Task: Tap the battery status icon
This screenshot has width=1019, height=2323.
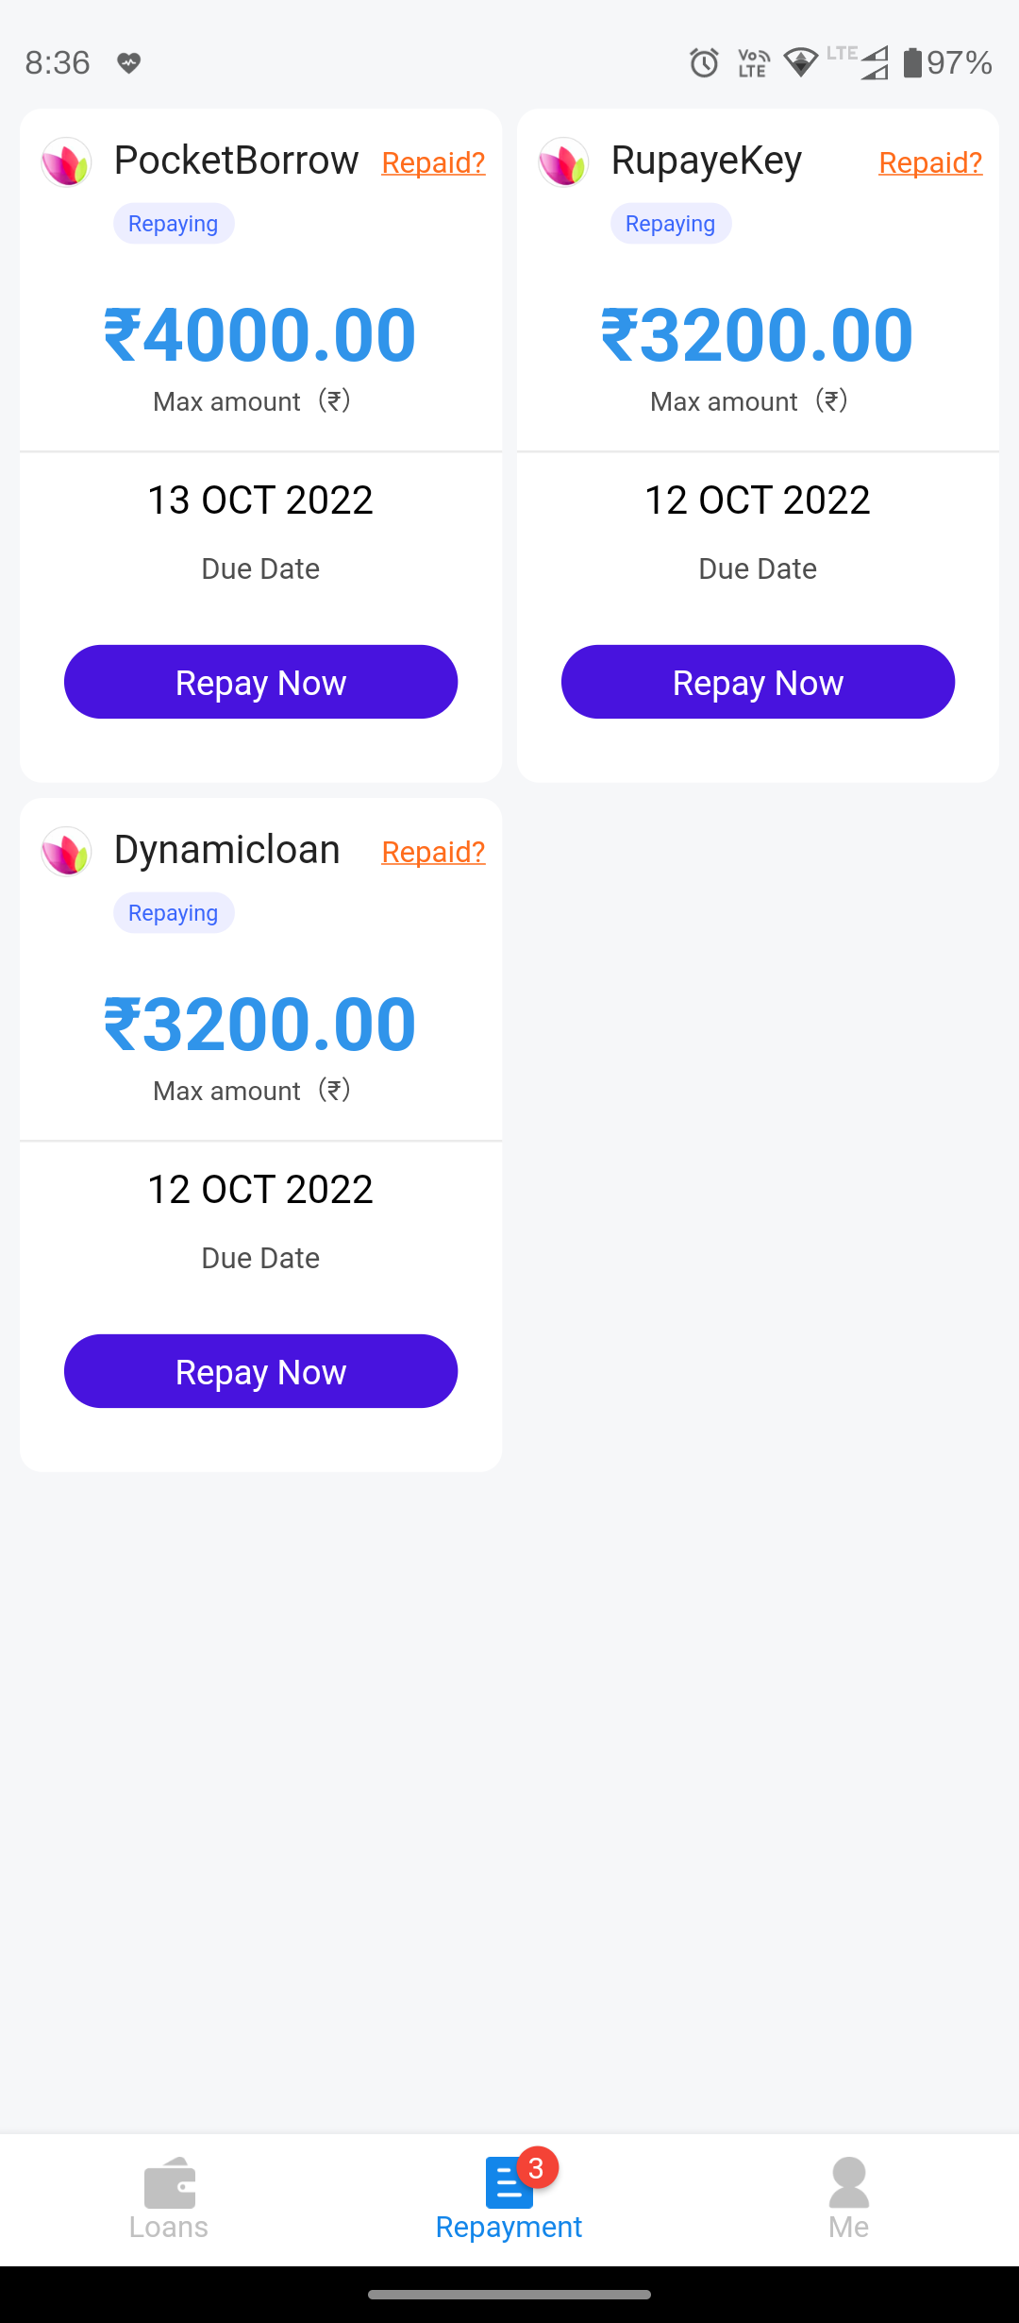Action: (912, 63)
